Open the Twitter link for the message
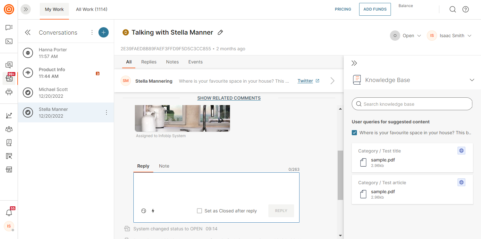The image size is (481, 239). (x=305, y=81)
